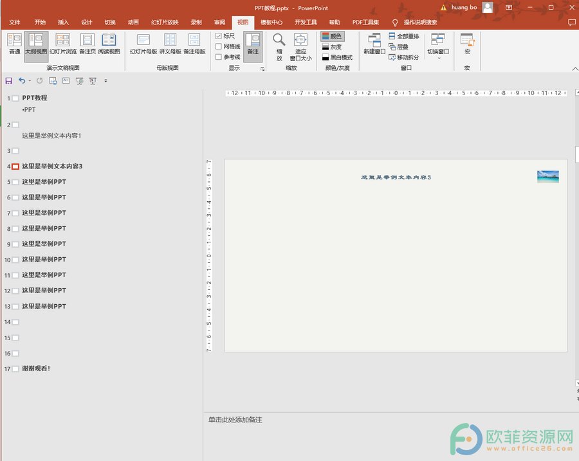Image resolution: width=579 pixels, height=461 pixels.
Task: Open the Transitions tab
Action: [109, 23]
